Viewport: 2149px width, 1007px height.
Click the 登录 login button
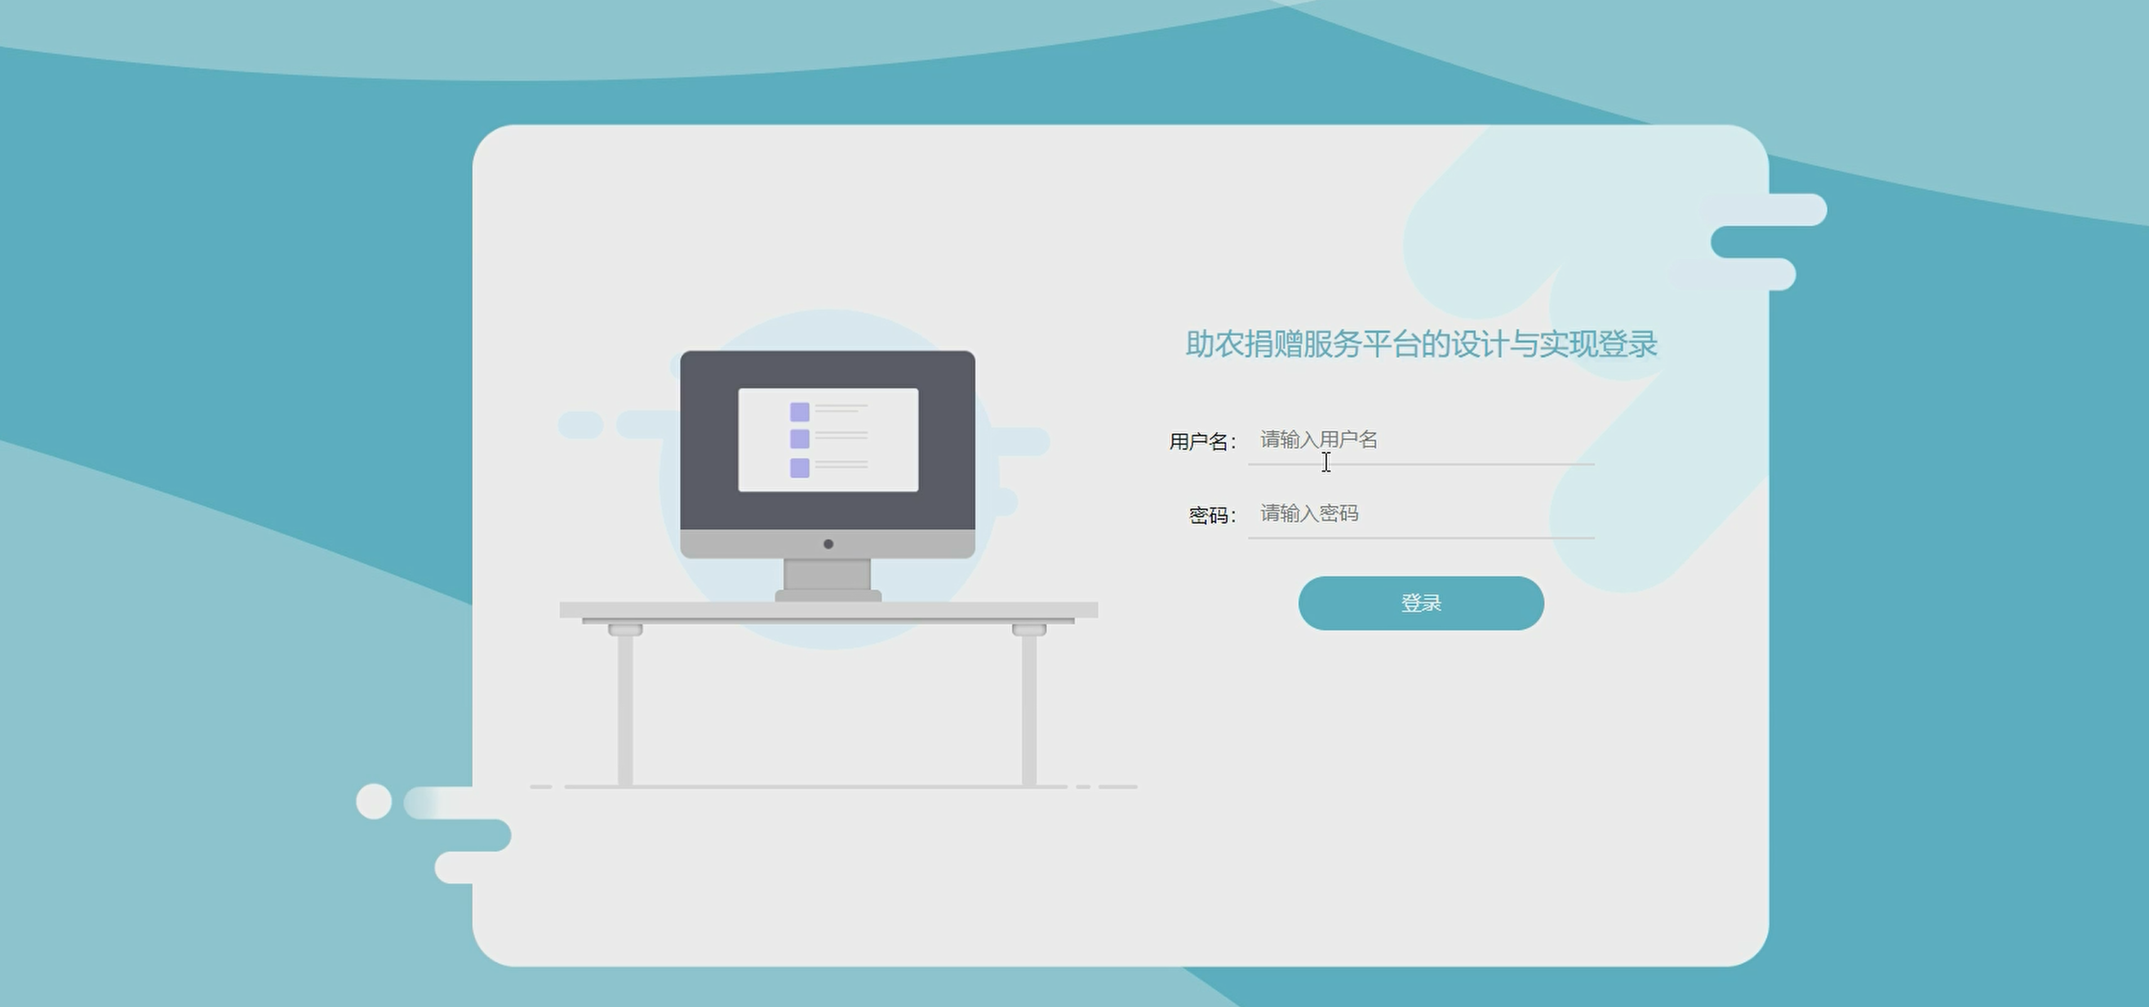(x=1421, y=603)
